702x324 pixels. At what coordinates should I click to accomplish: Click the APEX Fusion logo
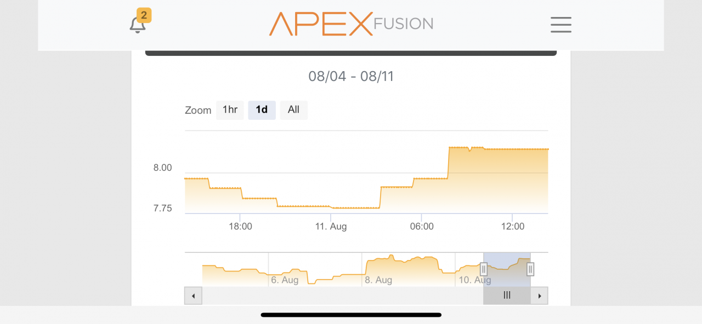351,24
